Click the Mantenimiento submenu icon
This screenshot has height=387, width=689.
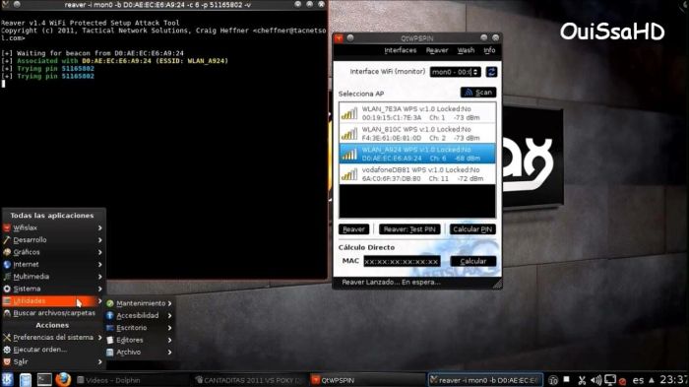click(x=110, y=303)
